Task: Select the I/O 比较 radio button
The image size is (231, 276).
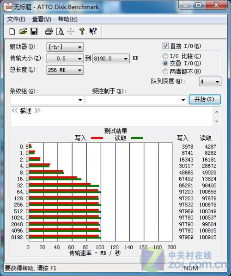Action: [165, 56]
